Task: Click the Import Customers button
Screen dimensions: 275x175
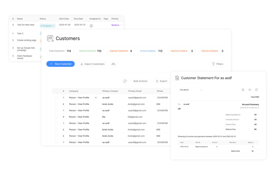Action: 92,64
